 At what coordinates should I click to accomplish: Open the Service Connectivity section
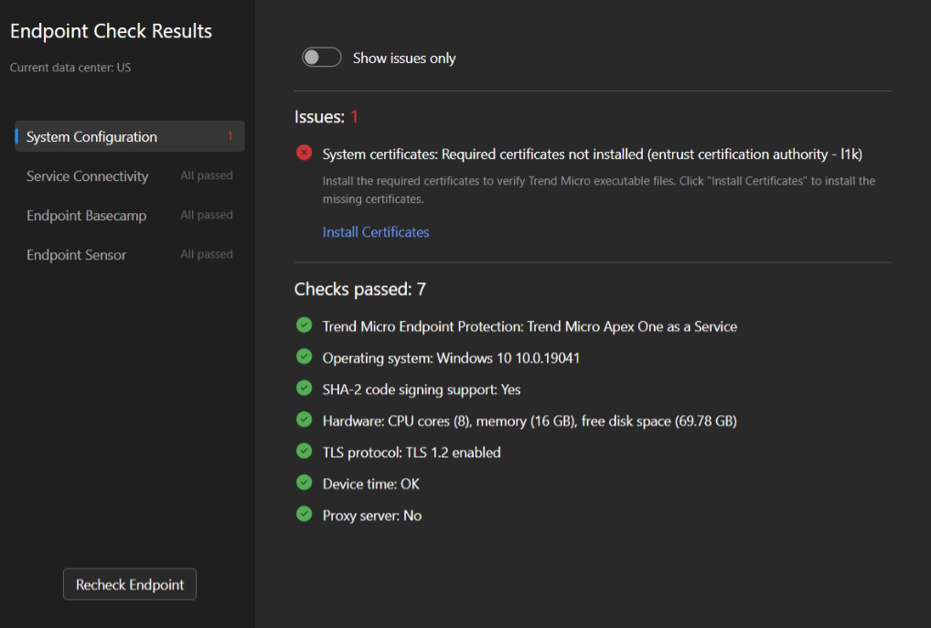(87, 176)
